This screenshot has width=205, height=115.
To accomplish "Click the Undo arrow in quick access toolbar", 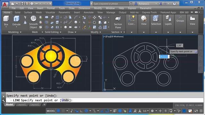I will pyautogui.click(x=37, y=4).
